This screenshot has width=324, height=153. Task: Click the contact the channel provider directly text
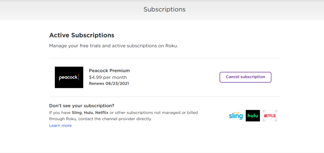tap(115, 119)
